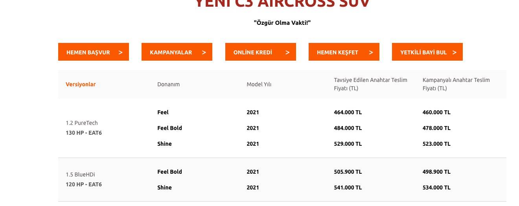The image size is (519, 206).
Task: Click the arrow icon on KAMPANYALAR
Action: point(204,52)
